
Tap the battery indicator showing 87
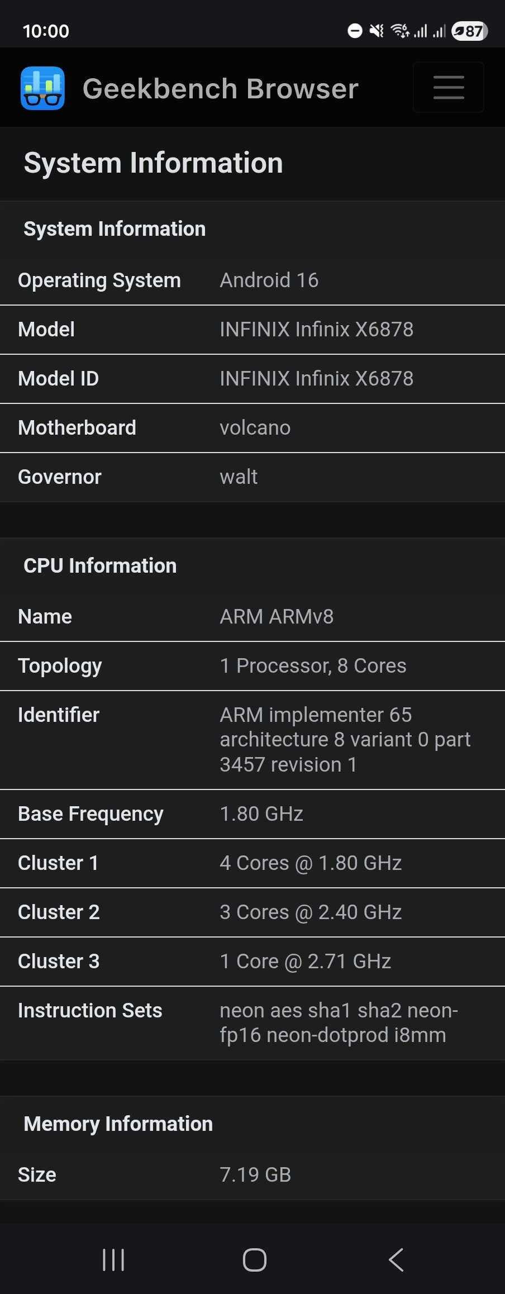(x=469, y=31)
